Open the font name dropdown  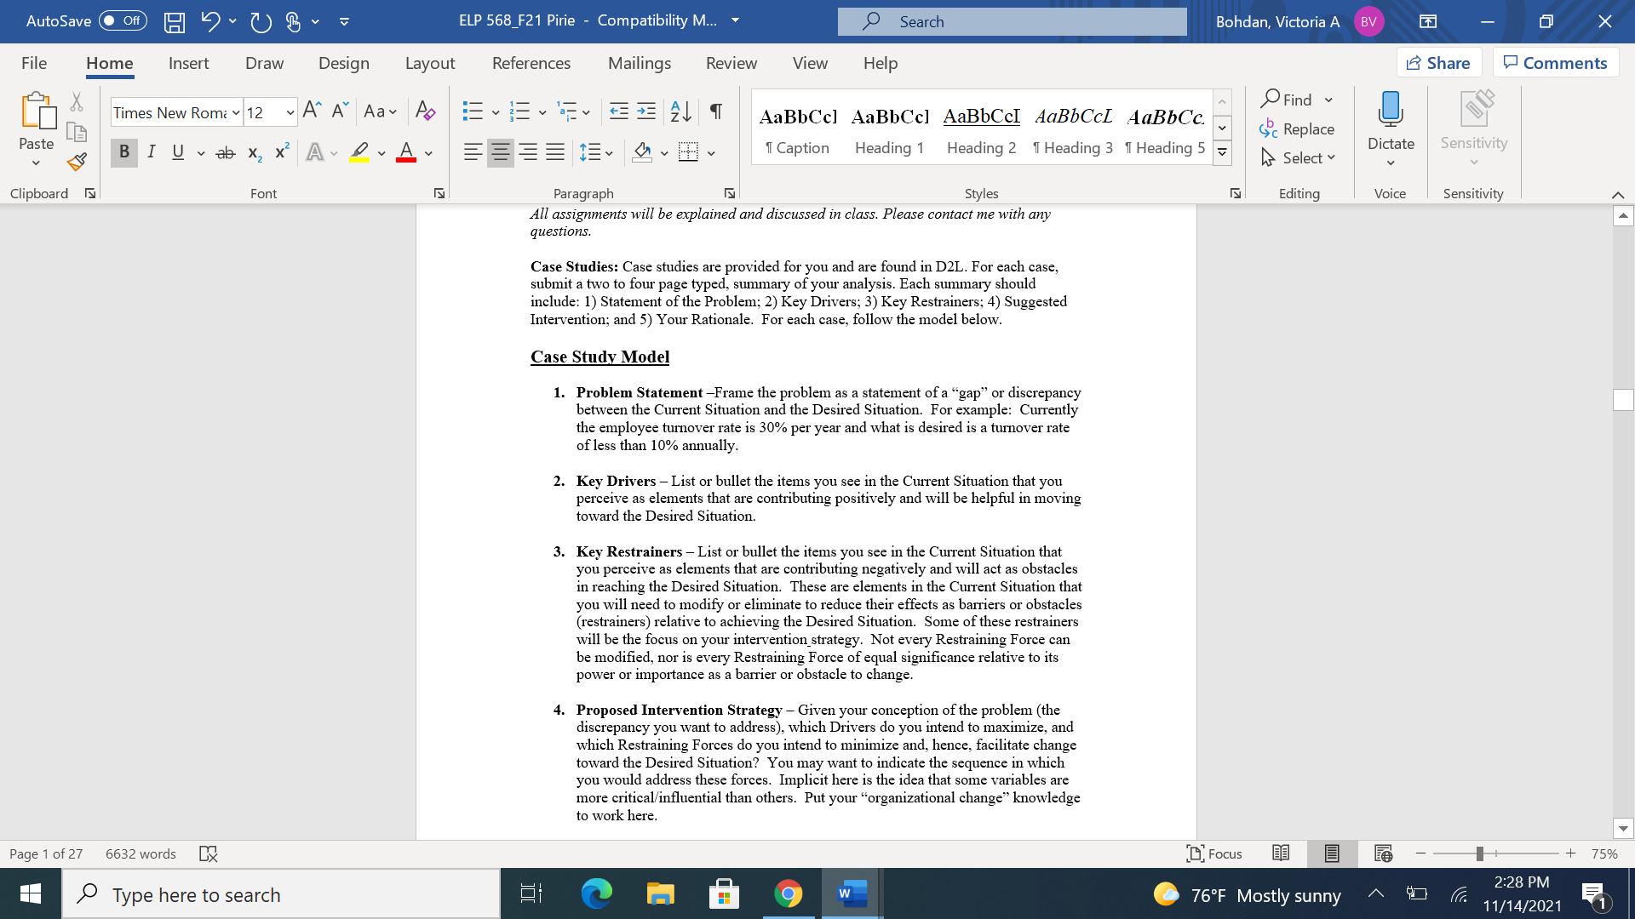tap(236, 112)
